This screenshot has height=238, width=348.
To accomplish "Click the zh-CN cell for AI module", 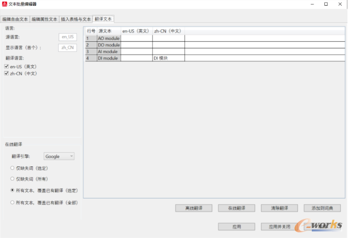I will pyautogui.click(x=169, y=51).
